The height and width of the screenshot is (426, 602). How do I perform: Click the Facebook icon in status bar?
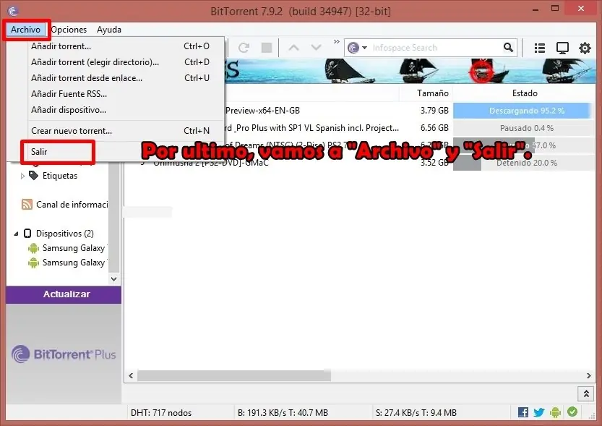pos(523,412)
